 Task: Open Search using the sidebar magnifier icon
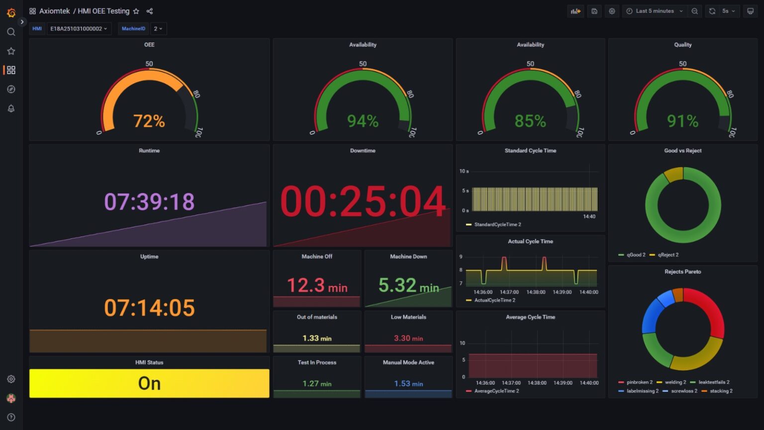[11, 31]
